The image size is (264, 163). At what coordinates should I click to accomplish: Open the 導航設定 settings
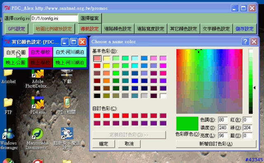pyautogui.click(x=90, y=29)
